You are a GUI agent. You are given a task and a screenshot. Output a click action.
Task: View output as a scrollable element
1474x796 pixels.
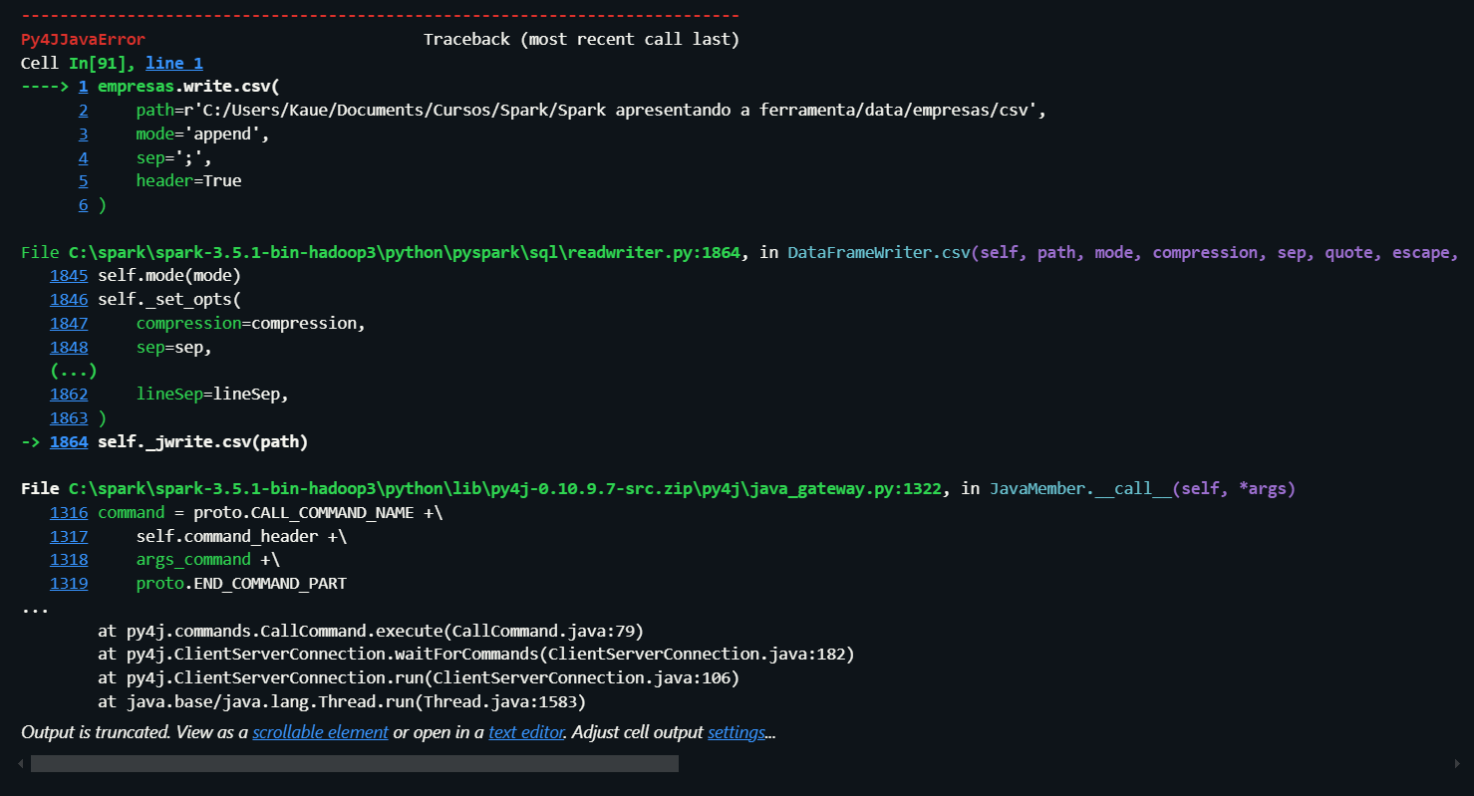(320, 732)
